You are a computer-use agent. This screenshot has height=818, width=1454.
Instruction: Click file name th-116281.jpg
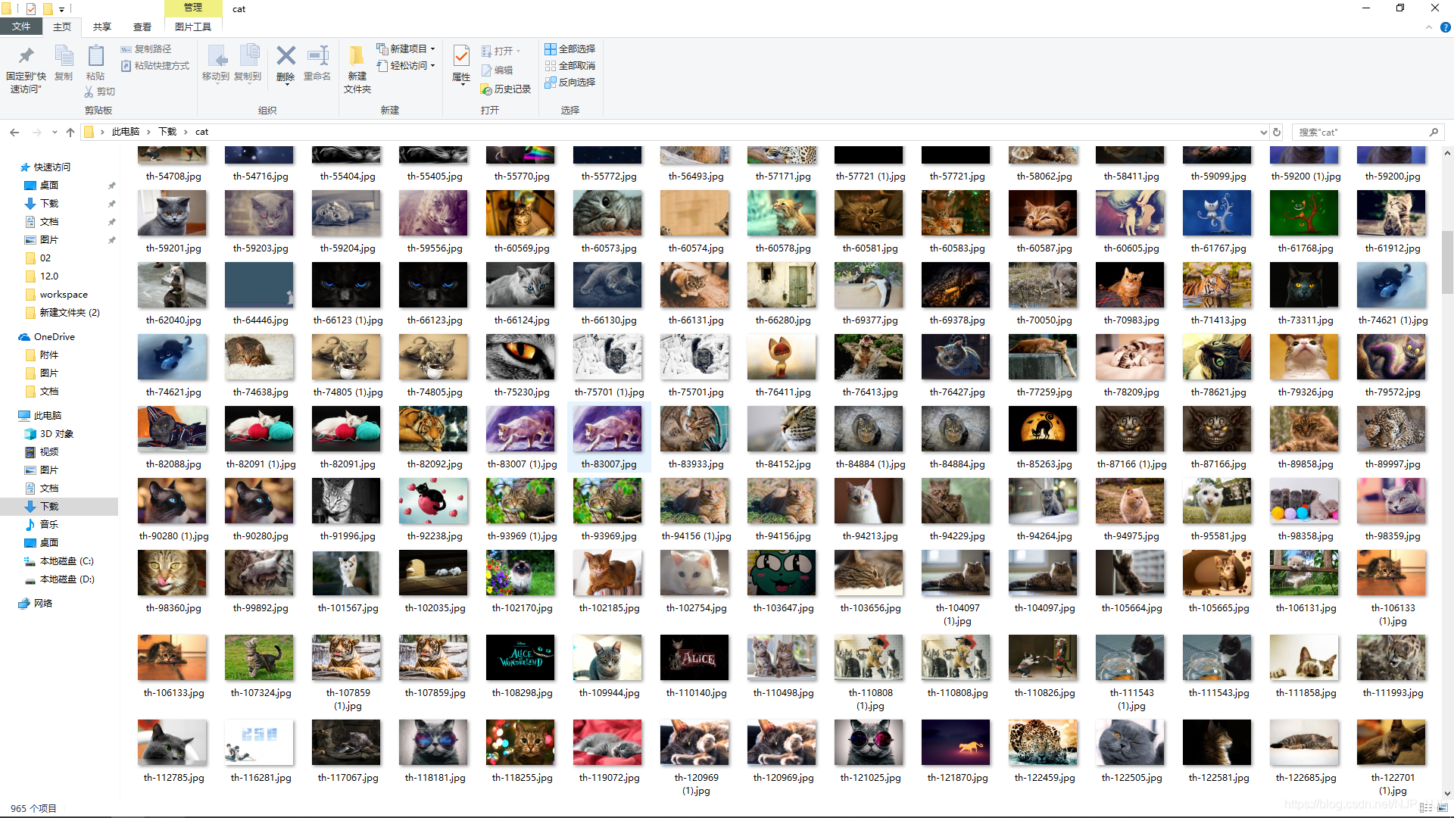(x=261, y=778)
